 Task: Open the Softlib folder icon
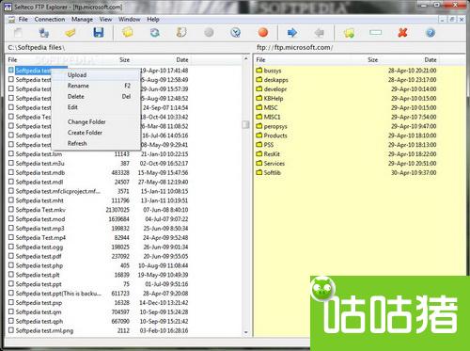pos(259,172)
